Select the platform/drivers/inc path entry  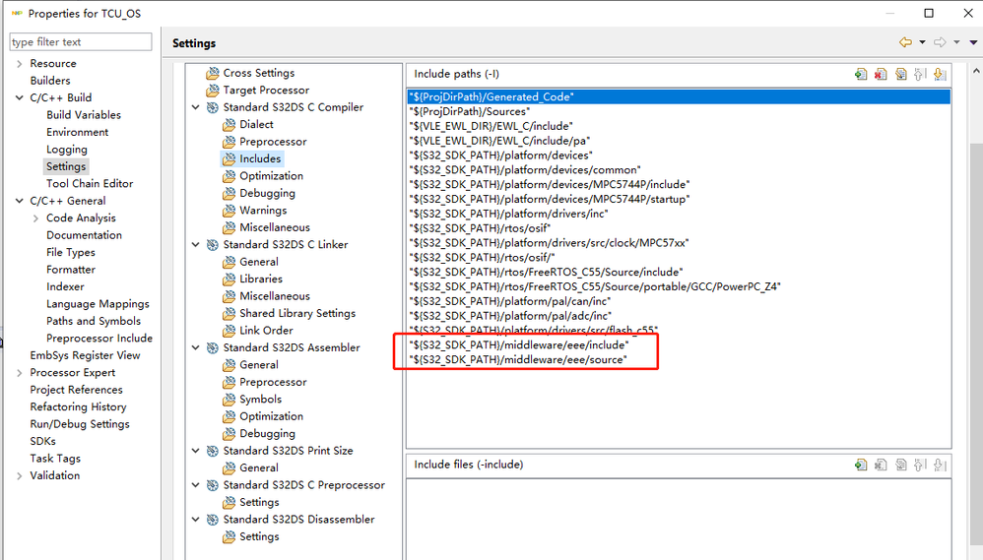click(x=679, y=214)
